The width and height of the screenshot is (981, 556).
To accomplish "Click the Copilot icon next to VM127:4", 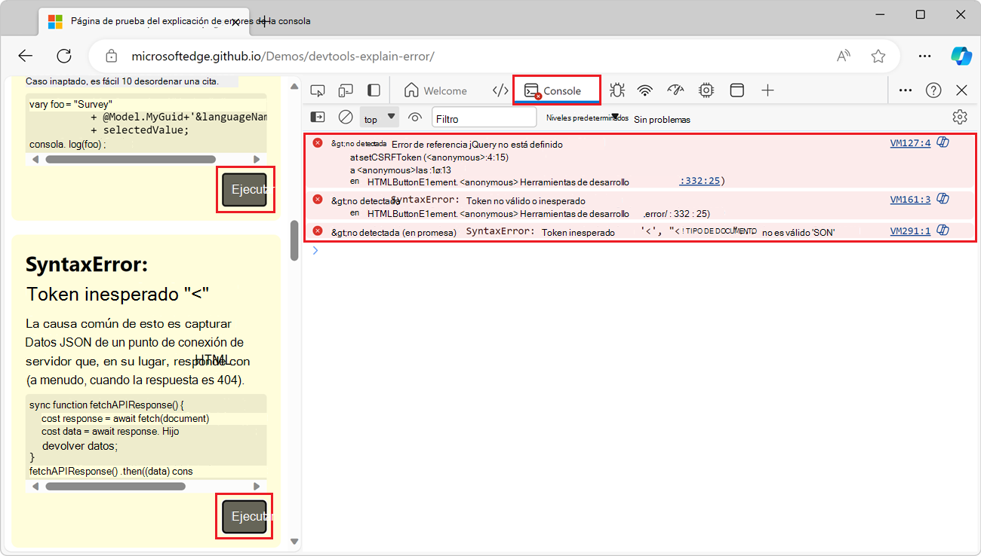I will pos(943,142).
